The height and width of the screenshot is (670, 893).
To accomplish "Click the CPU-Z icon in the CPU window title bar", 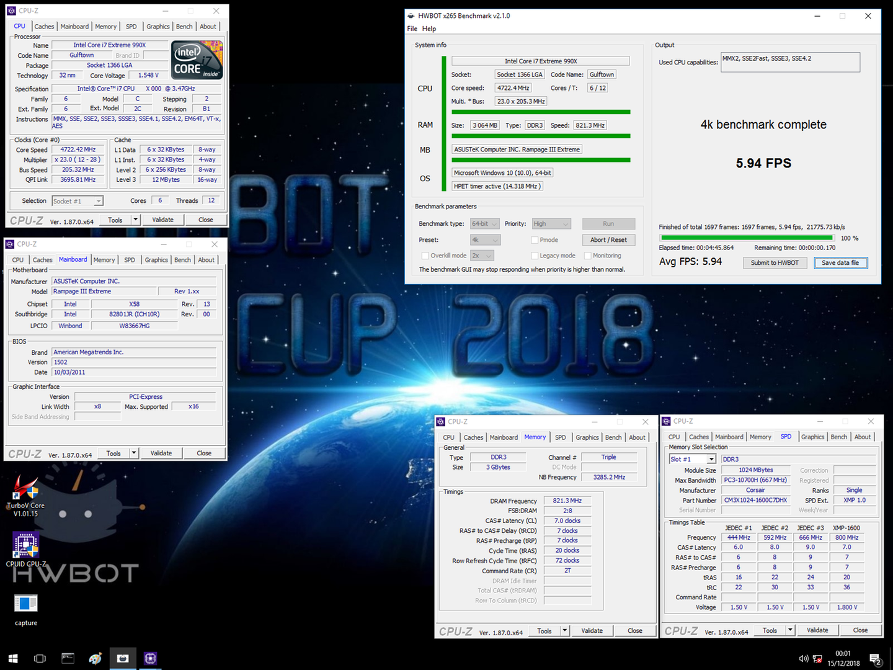I will pos(12,11).
